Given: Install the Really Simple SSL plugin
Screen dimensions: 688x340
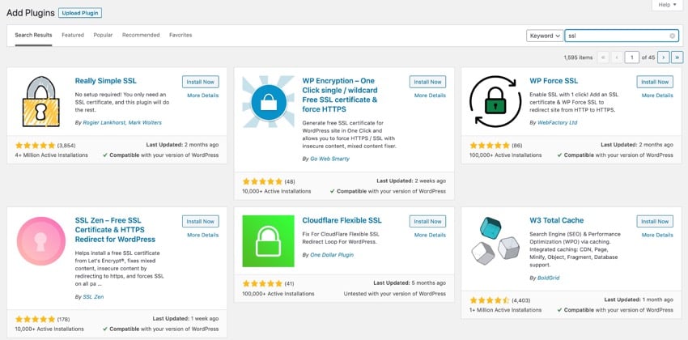Looking at the screenshot, I should click(x=201, y=82).
